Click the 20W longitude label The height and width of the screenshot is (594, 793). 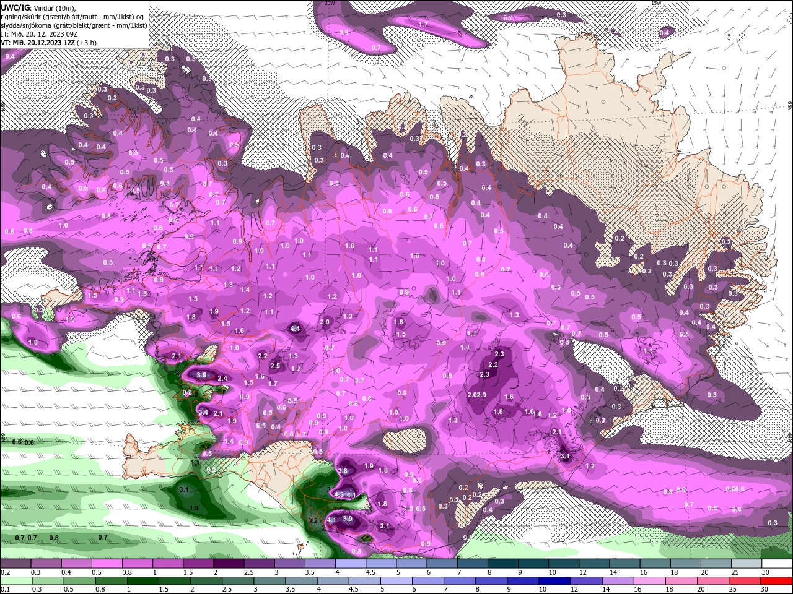[x=330, y=3]
